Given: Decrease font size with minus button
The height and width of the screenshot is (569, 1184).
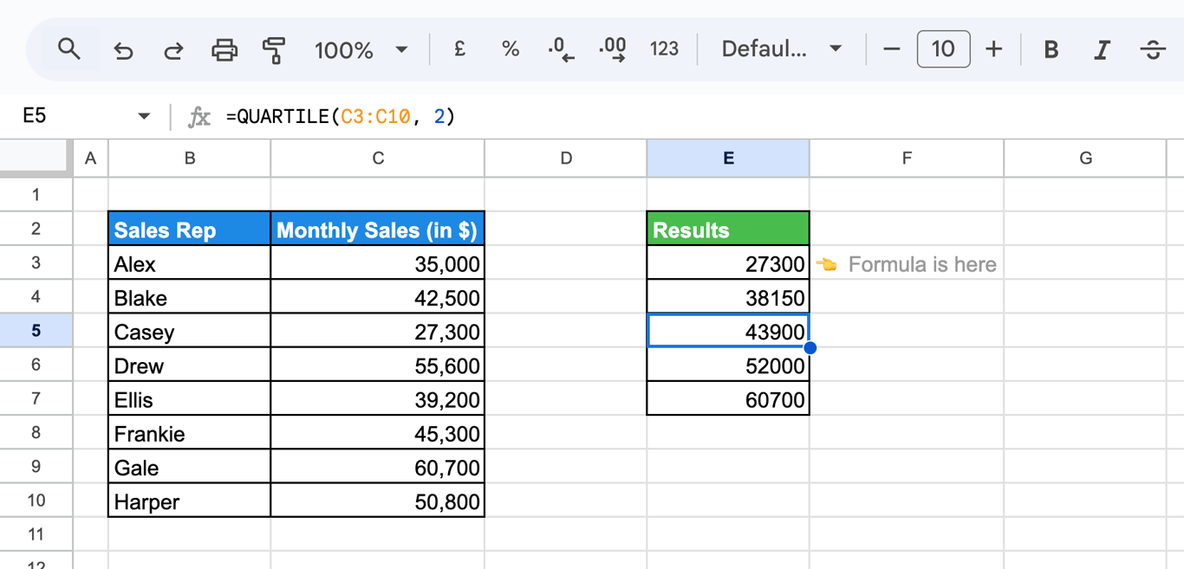Looking at the screenshot, I should [x=891, y=49].
